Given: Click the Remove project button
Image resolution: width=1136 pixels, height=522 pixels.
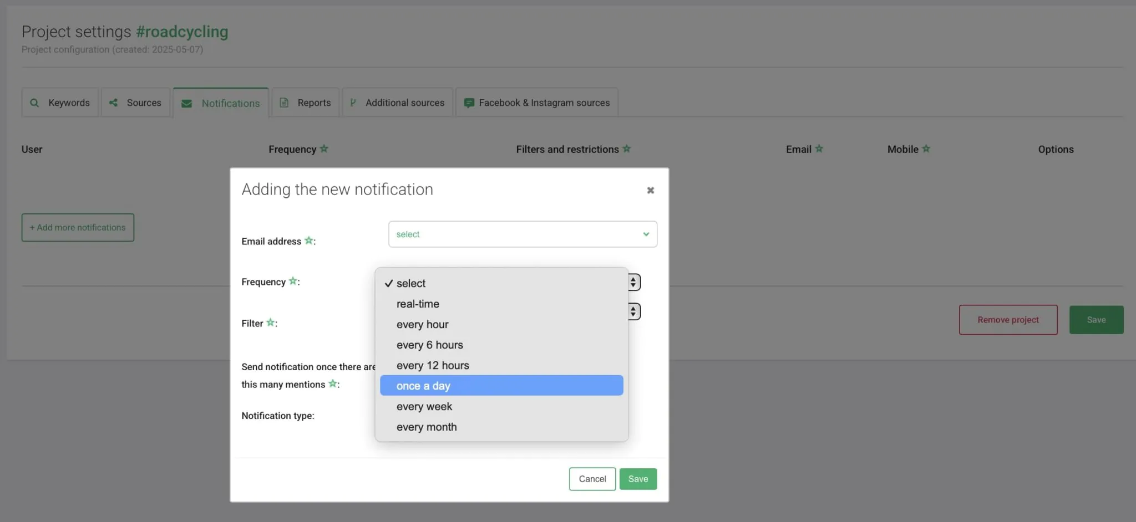Looking at the screenshot, I should click(1008, 320).
